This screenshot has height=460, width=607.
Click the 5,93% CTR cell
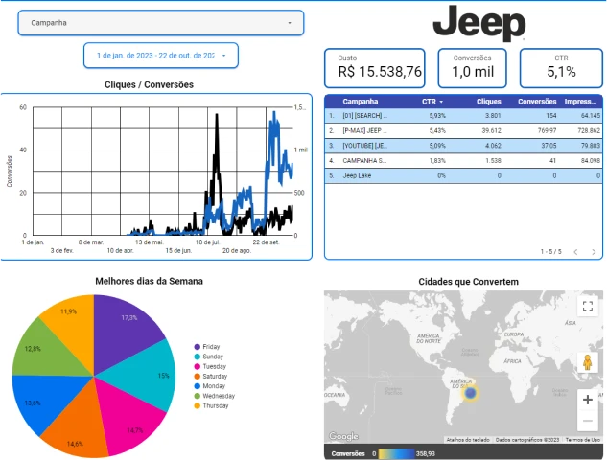pyautogui.click(x=437, y=116)
